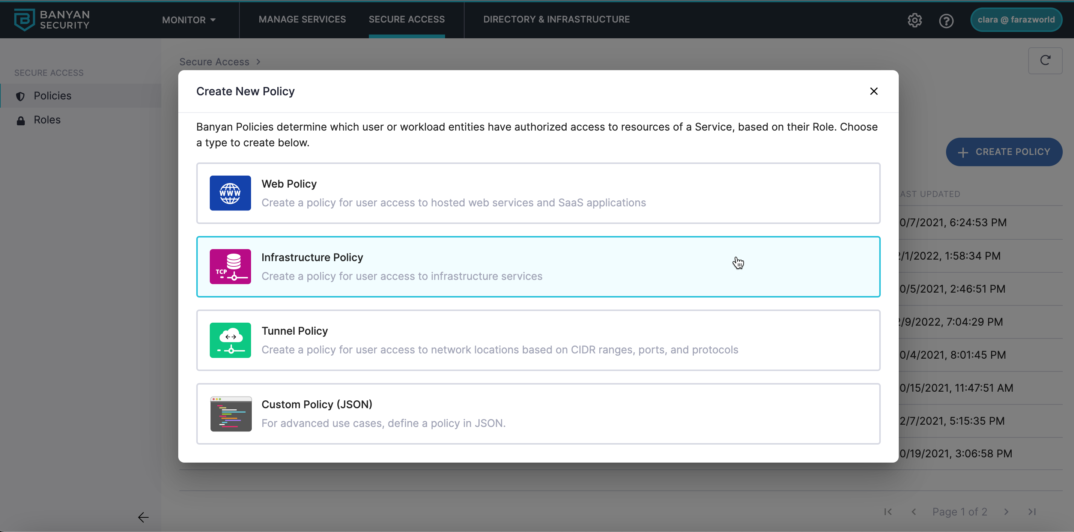Open the Directory & Infrastructure tab
The height and width of the screenshot is (532, 1074).
click(556, 19)
